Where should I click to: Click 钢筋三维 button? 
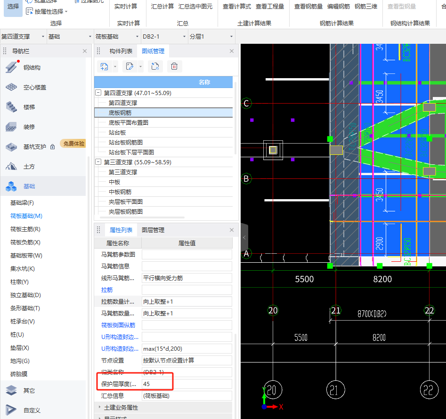coord(366,7)
